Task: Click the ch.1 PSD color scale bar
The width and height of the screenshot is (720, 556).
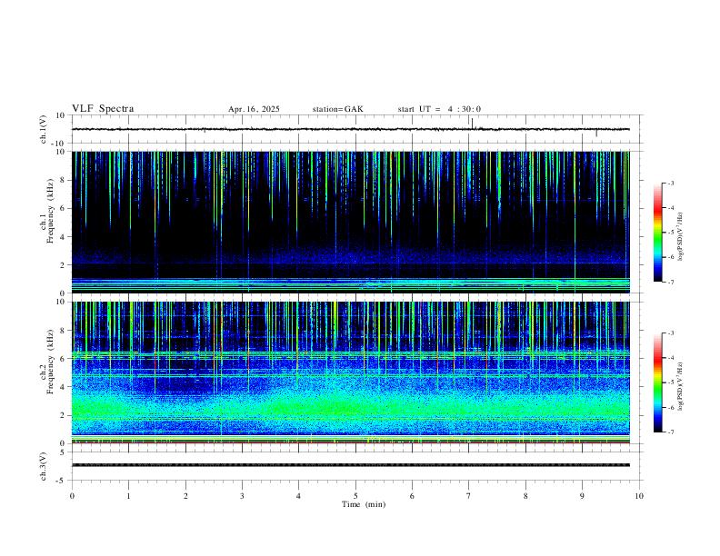Action: point(657,233)
